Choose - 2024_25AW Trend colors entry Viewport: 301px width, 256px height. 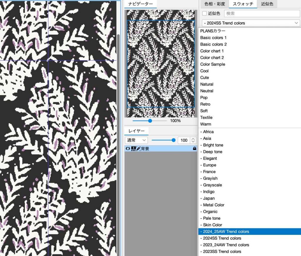click(x=250, y=232)
